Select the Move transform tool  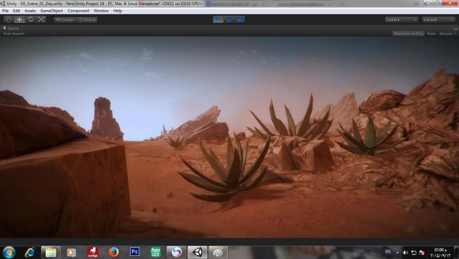coord(19,20)
